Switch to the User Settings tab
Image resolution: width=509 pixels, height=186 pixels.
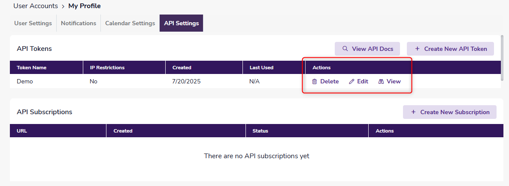point(33,23)
